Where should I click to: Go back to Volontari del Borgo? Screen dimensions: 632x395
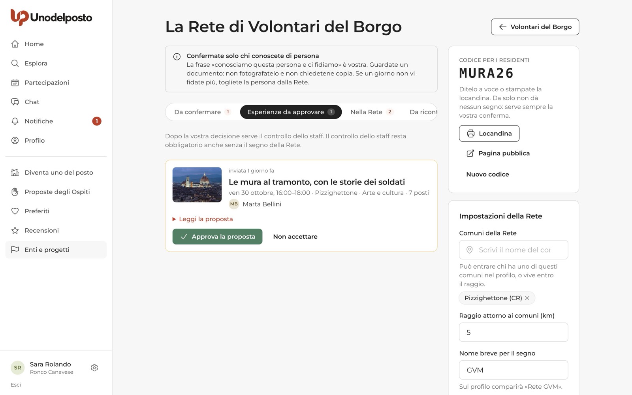coord(535,27)
